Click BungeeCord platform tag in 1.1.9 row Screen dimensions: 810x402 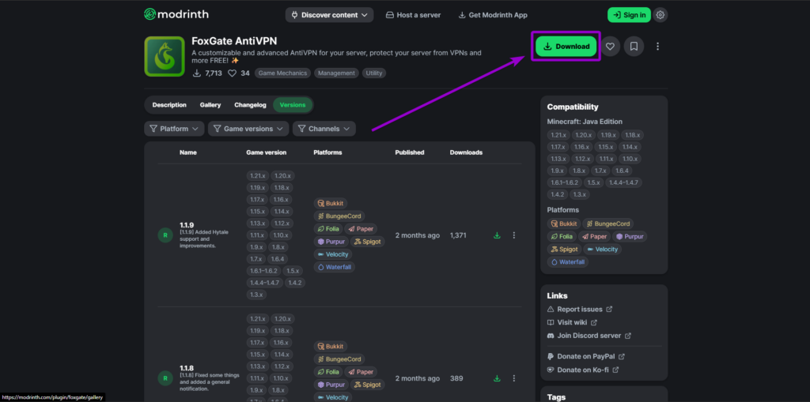[339, 216]
